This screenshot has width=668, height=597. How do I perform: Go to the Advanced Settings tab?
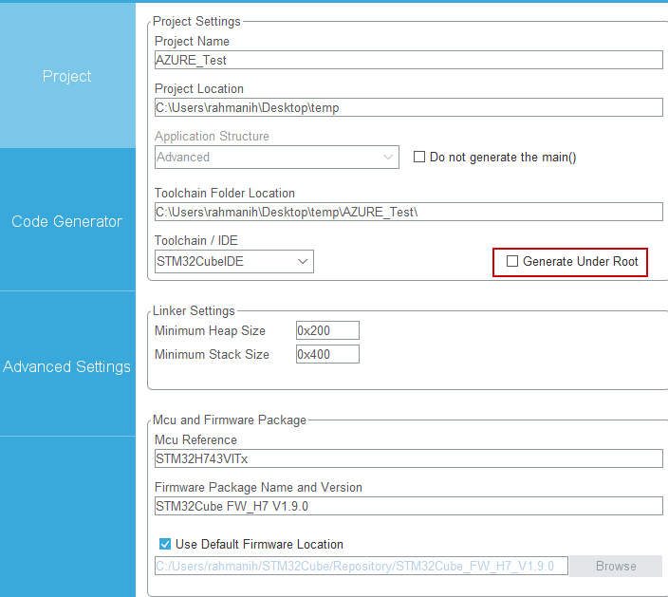pos(66,366)
